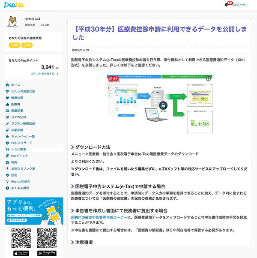Open ポイントを交換する with the arrow
The width and height of the screenshot is (257, 258).
click(45, 74)
